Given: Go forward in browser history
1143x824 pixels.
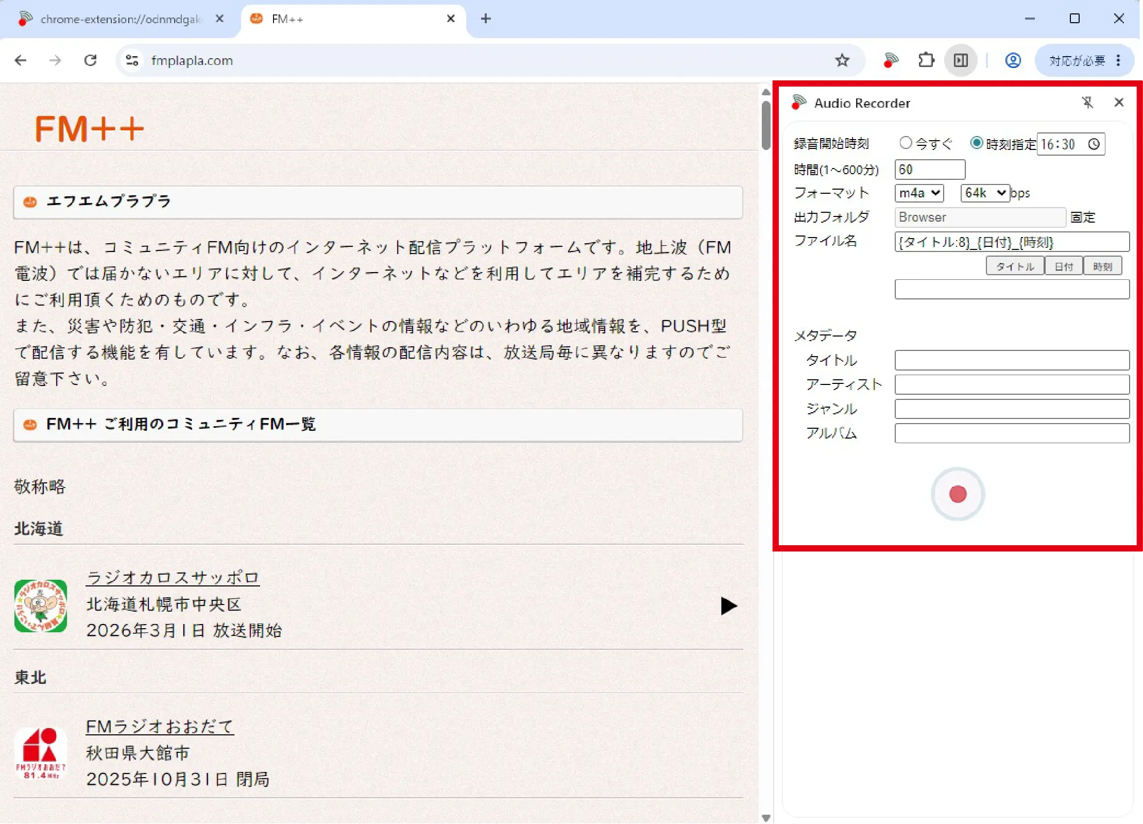Looking at the screenshot, I should 55,61.
